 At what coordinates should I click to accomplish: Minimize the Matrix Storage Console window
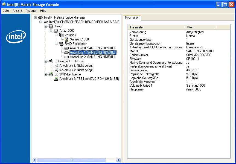click(219, 5)
